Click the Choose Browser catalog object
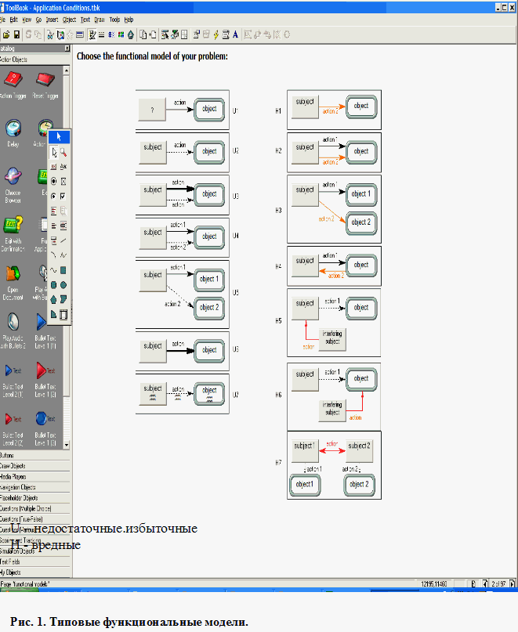Viewport: 518px width, 632px height. [13, 186]
